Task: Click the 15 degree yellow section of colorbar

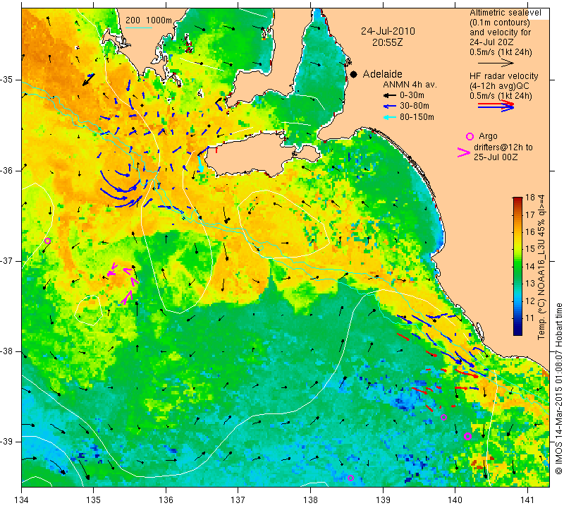Action: [x=517, y=249]
